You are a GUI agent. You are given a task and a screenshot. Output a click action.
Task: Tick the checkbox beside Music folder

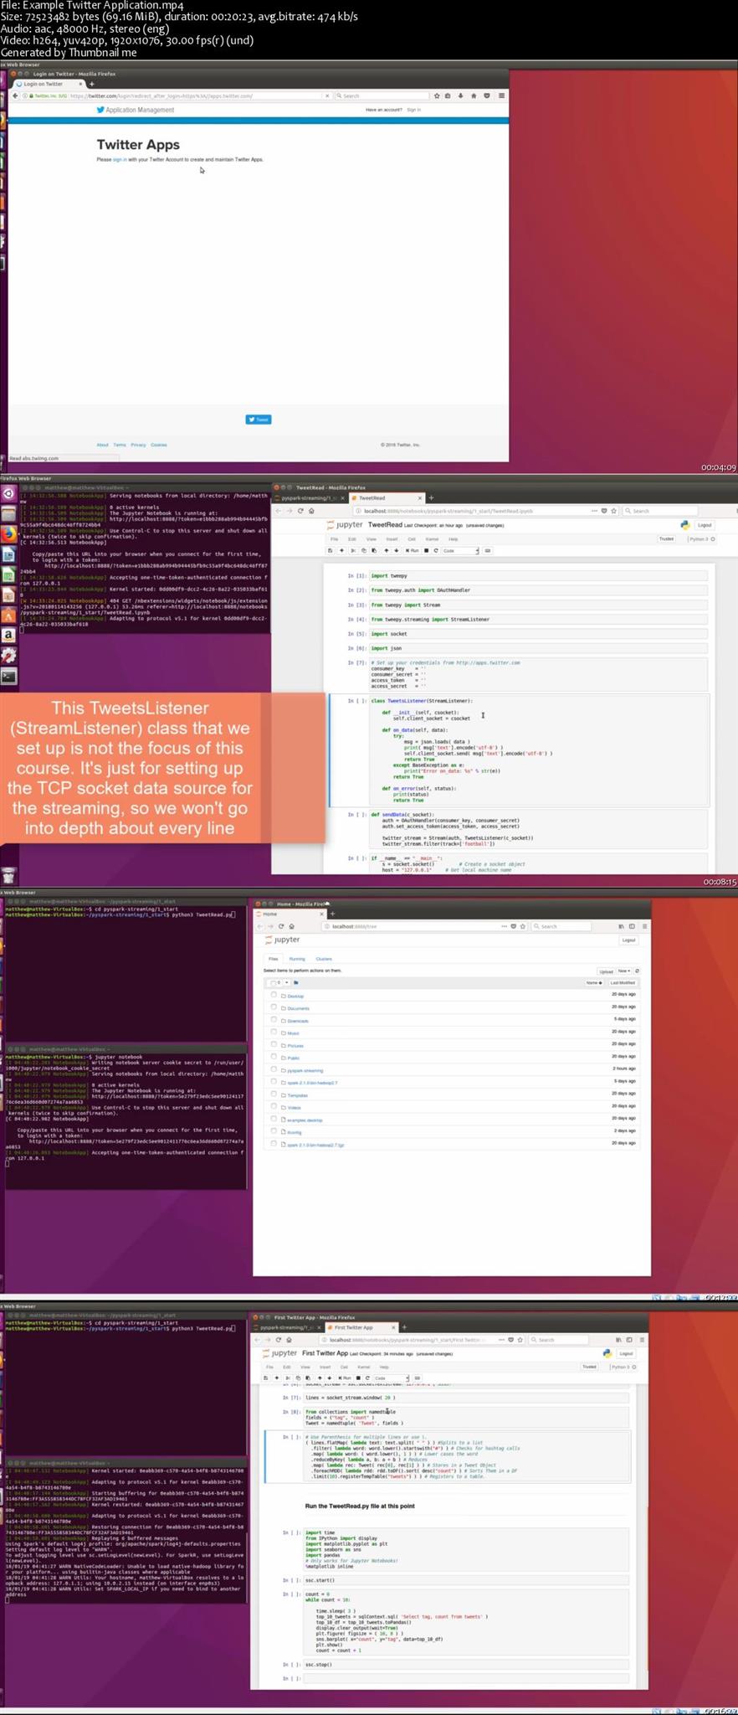(x=274, y=1033)
